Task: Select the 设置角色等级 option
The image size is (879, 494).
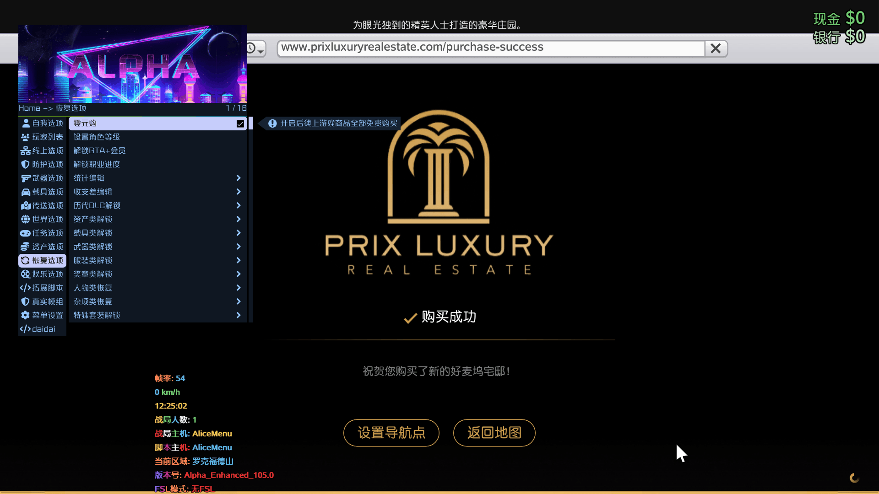Action: pos(158,137)
